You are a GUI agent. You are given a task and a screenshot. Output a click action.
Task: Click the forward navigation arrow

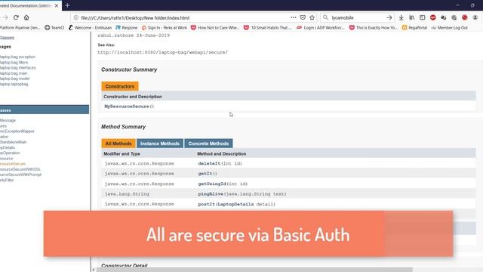click(x=5, y=17)
